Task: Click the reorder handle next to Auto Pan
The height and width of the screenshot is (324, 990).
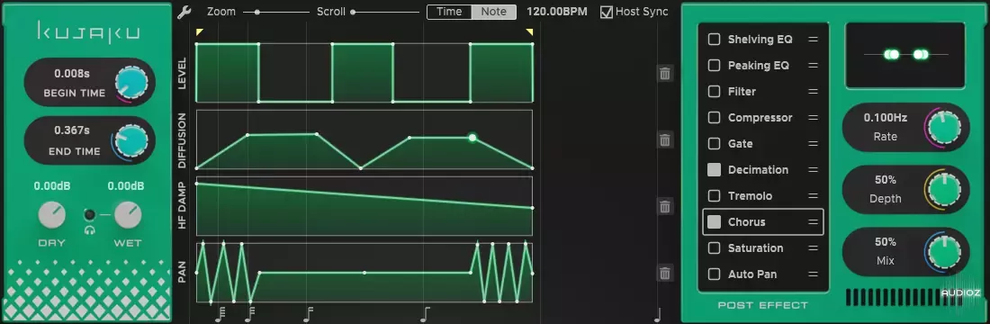Action: 814,274
